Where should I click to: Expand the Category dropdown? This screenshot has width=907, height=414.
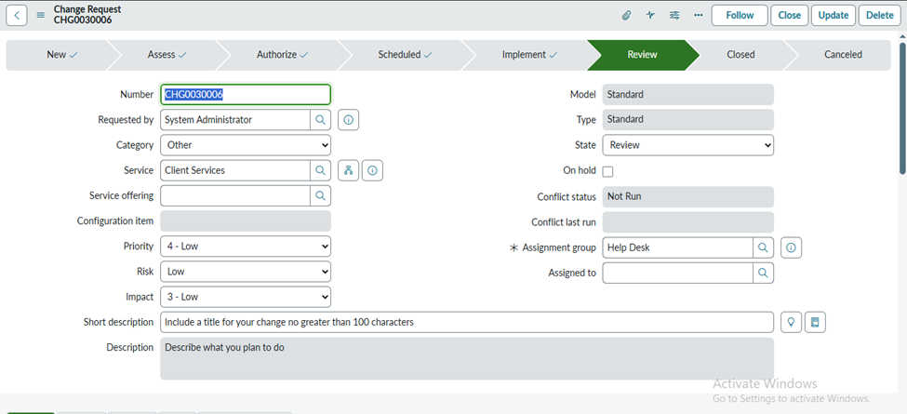pyautogui.click(x=246, y=145)
